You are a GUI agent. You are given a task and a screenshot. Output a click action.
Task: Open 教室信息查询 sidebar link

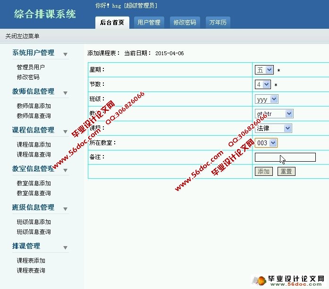click(x=34, y=193)
